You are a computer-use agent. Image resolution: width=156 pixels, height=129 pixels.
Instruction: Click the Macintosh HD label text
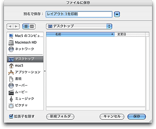26,42
